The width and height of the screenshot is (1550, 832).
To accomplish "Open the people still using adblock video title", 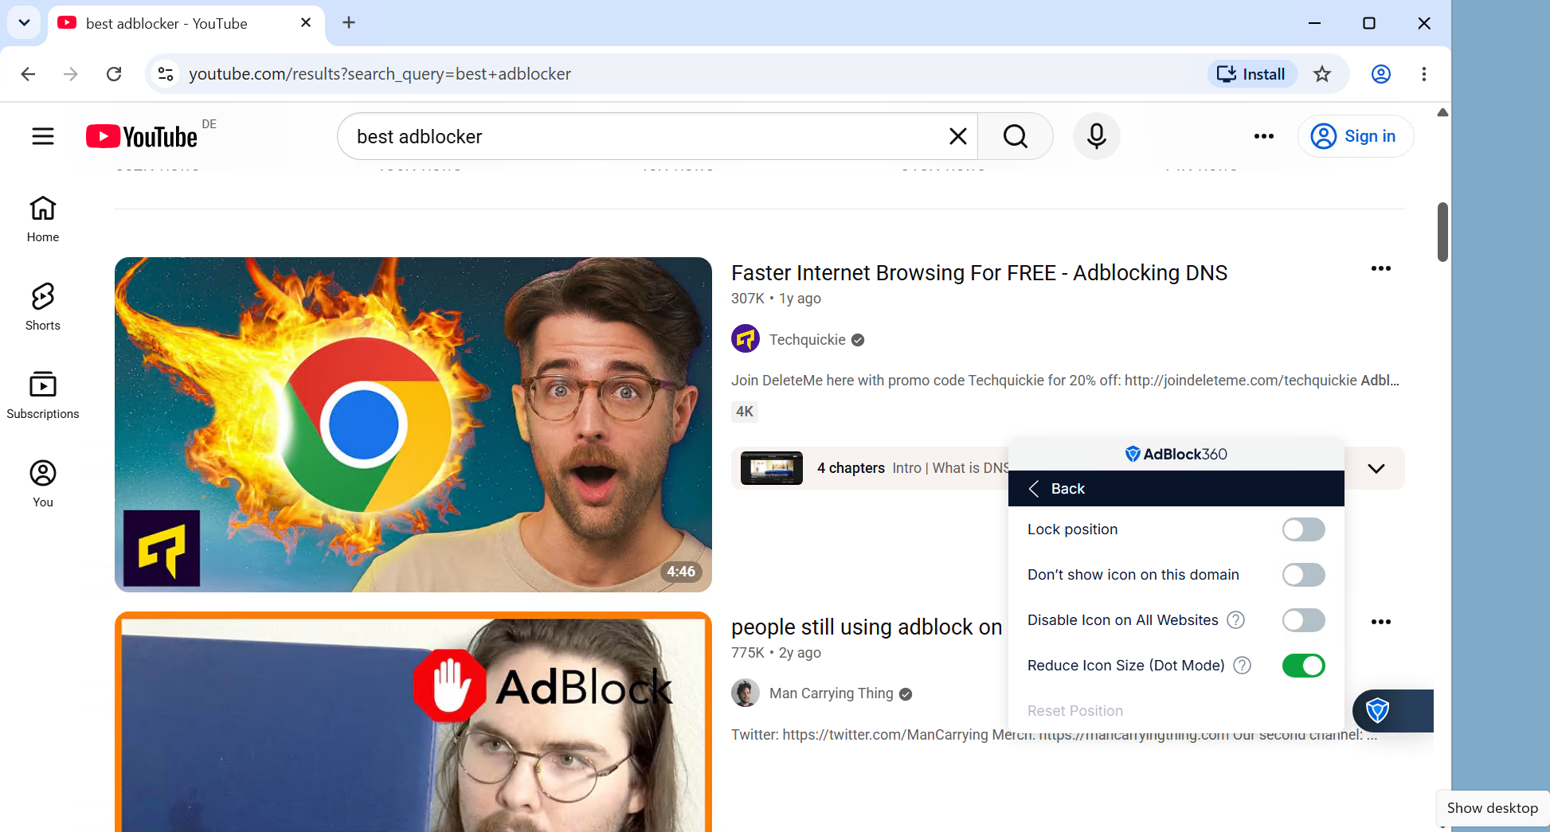I will click(867, 627).
